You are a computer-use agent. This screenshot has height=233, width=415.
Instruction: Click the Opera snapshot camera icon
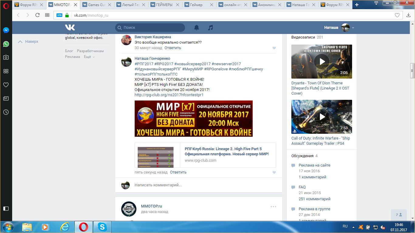pyautogui.click(x=6, y=57)
